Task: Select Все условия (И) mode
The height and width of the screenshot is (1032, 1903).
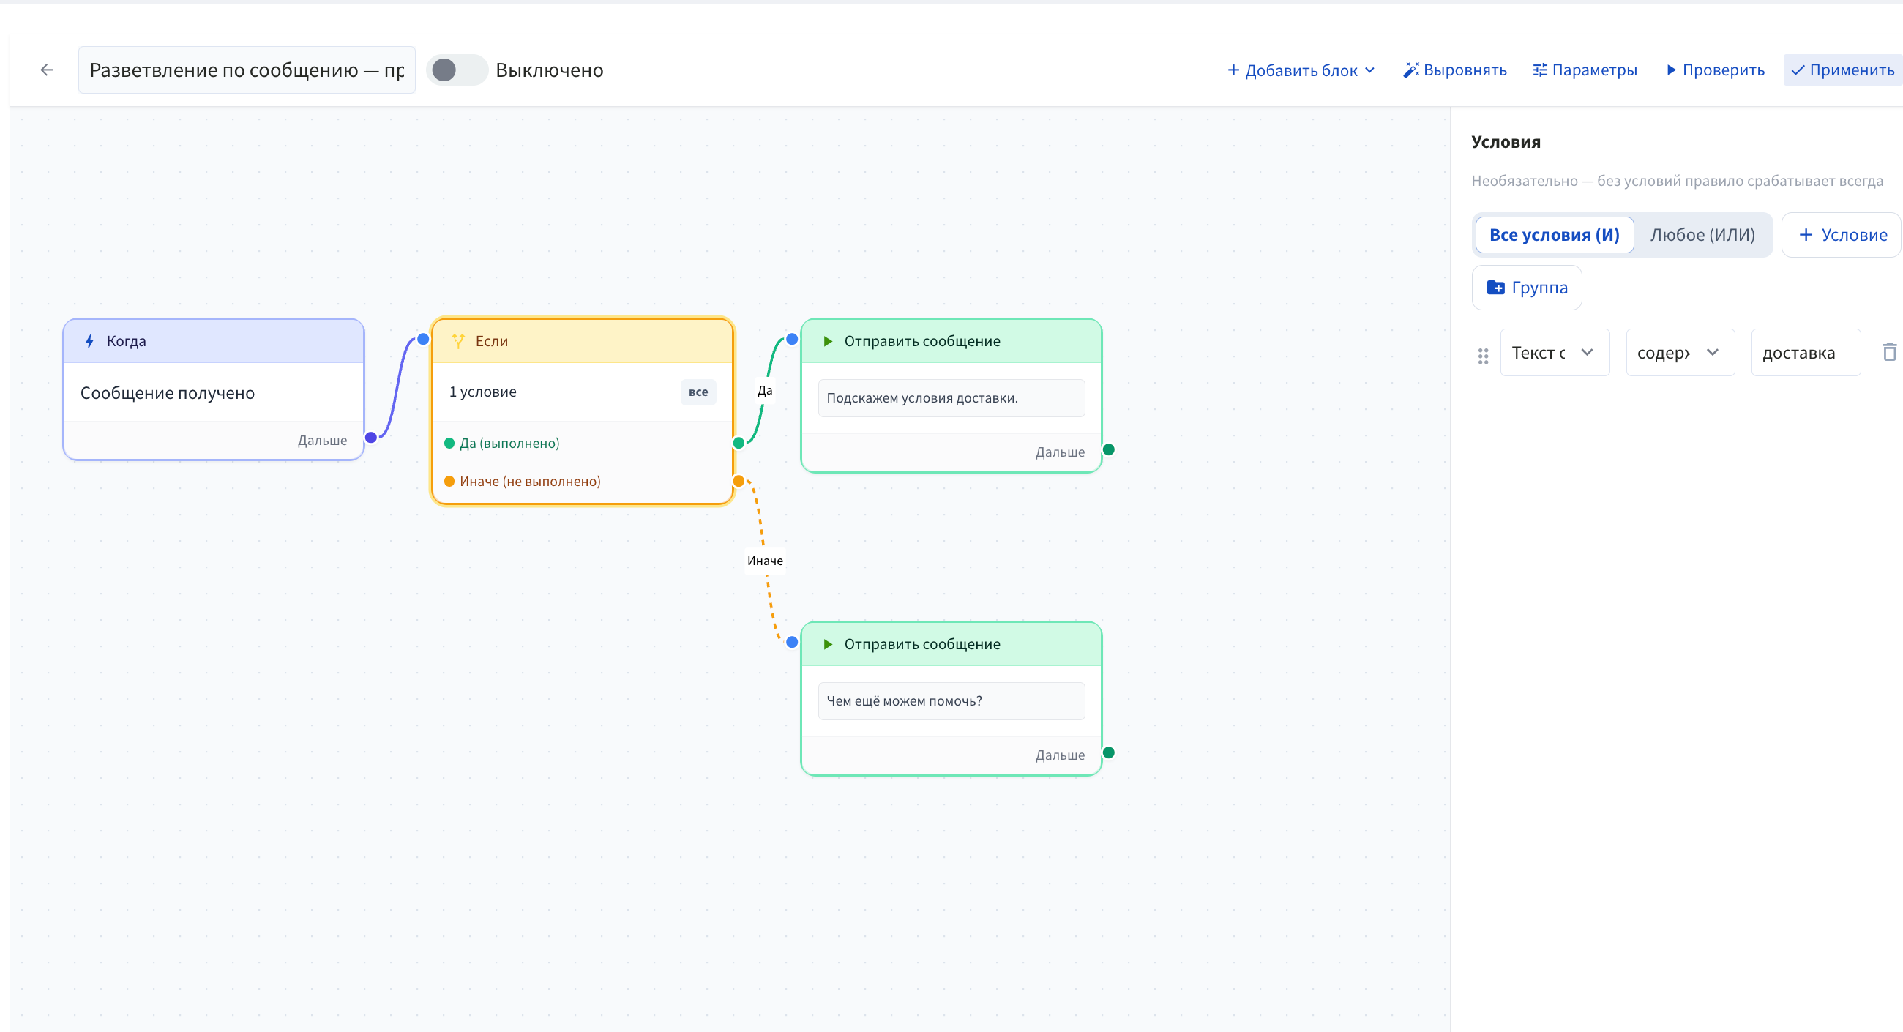Action: [x=1554, y=235]
